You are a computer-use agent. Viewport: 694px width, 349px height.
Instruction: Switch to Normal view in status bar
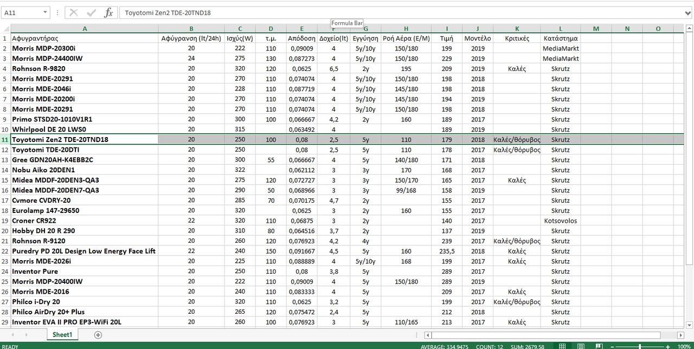click(562, 346)
